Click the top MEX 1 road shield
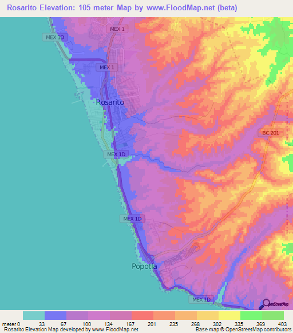 [117, 29]
